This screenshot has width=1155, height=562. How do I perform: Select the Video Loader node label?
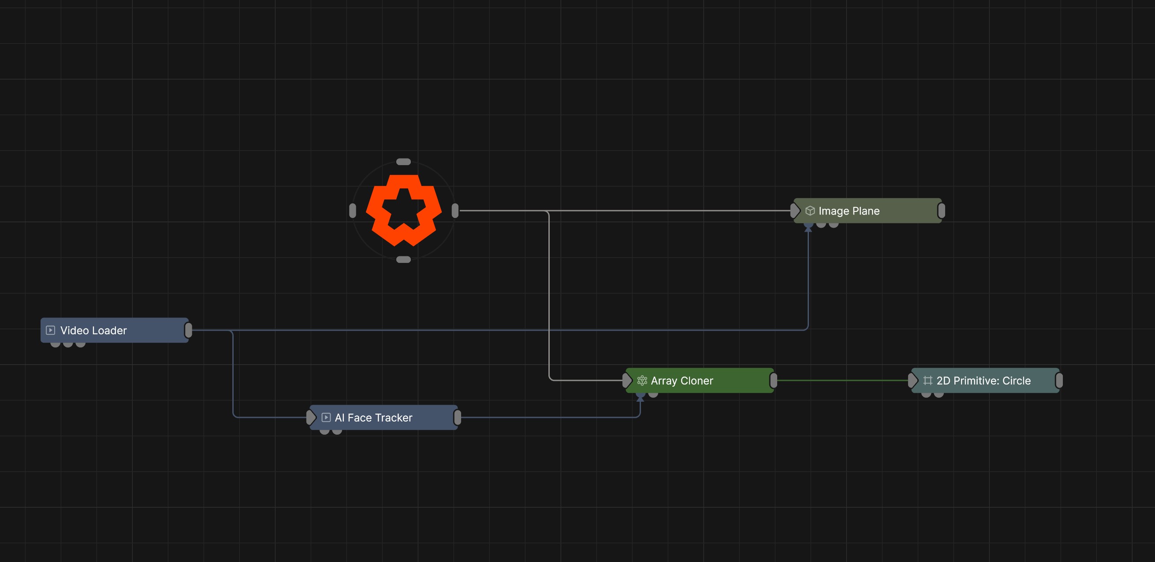(93, 330)
